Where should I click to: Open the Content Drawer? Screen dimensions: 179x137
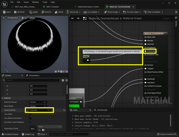click(x=10, y=134)
